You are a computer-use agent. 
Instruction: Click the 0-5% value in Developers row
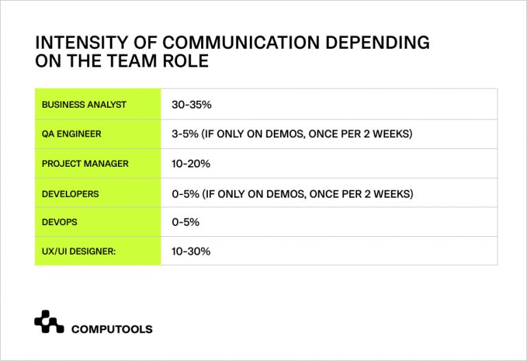coord(185,194)
